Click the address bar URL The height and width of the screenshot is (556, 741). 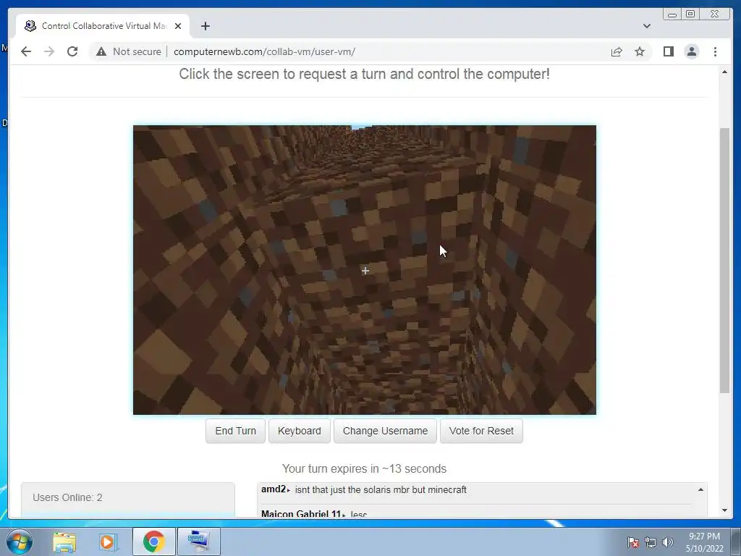pos(264,51)
